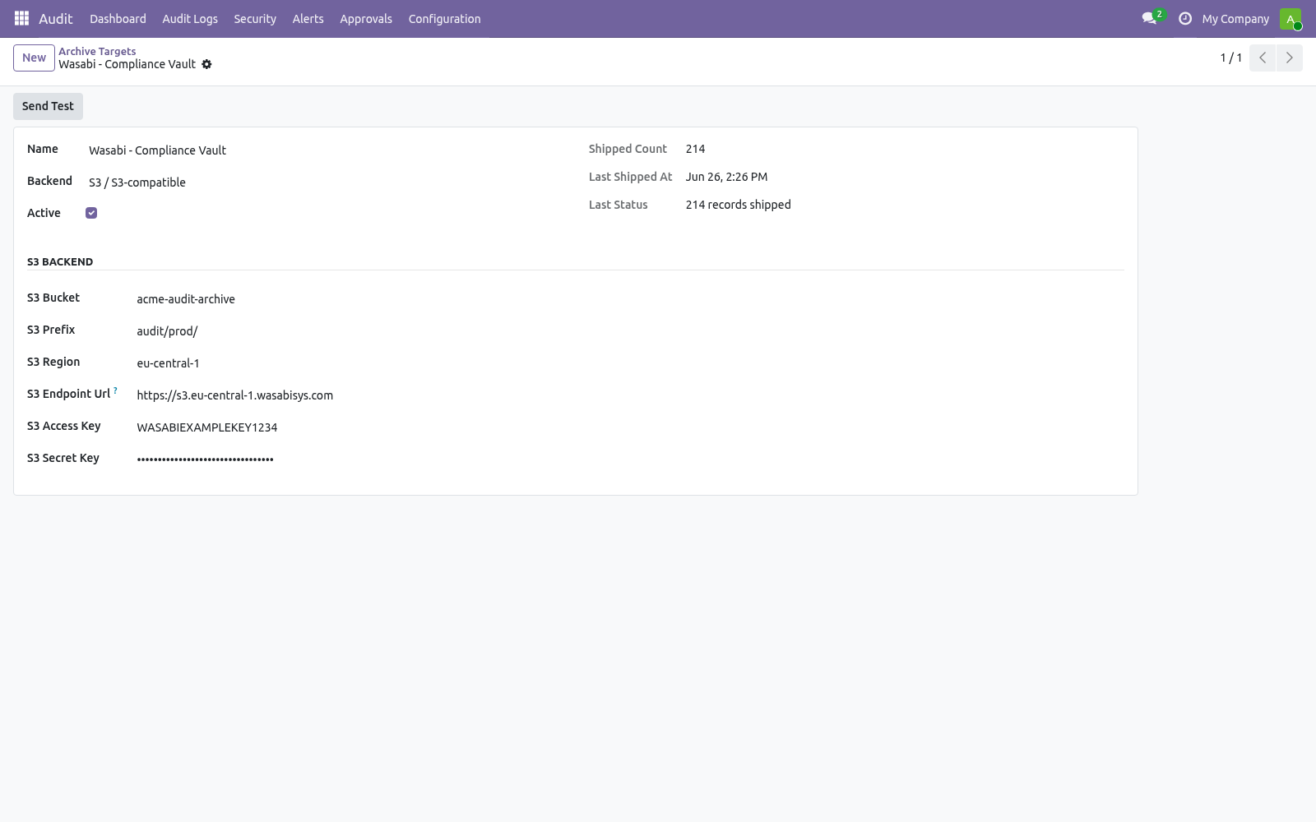Open My Company switcher
Image resolution: width=1316 pixels, height=822 pixels.
[1235, 18]
